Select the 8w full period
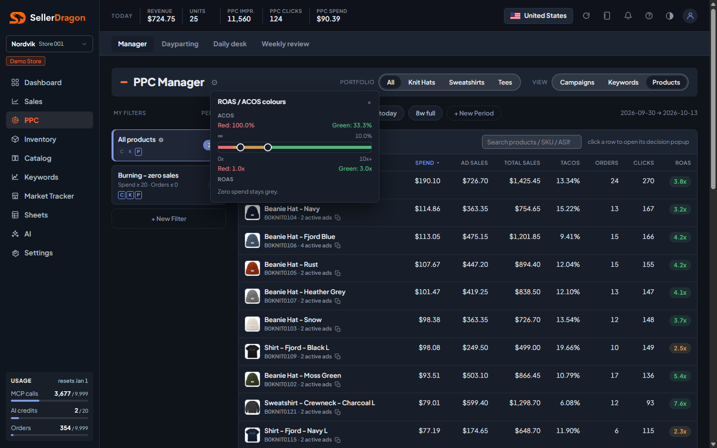 (x=425, y=113)
